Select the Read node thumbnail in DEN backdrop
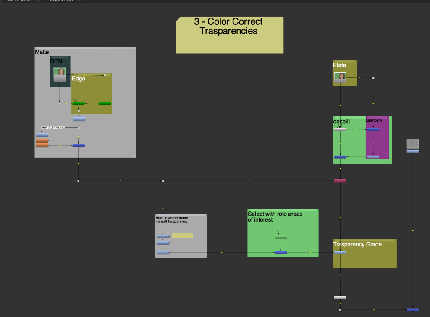The height and width of the screenshot is (317, 430). (x=60, y=75)
